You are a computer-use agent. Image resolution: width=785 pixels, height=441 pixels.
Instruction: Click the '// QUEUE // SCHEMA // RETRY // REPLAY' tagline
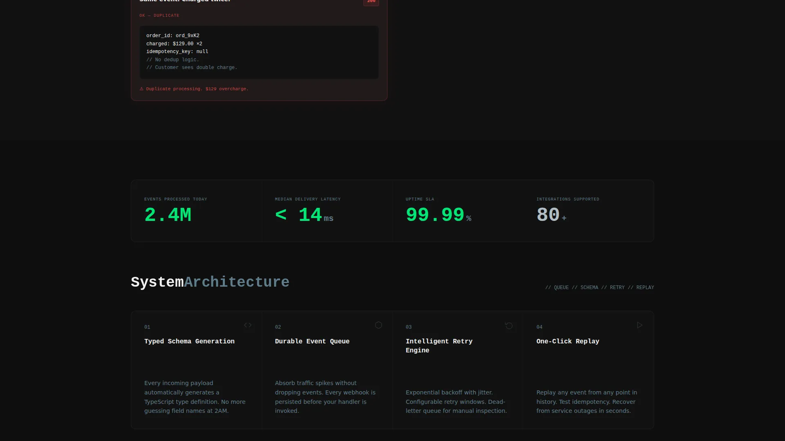(x=600, y=287)
